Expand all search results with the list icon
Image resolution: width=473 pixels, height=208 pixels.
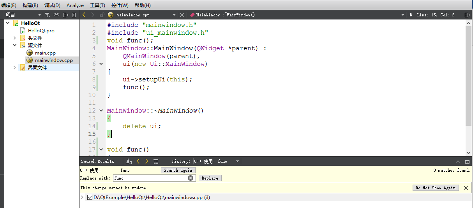[x=156, y=161]
